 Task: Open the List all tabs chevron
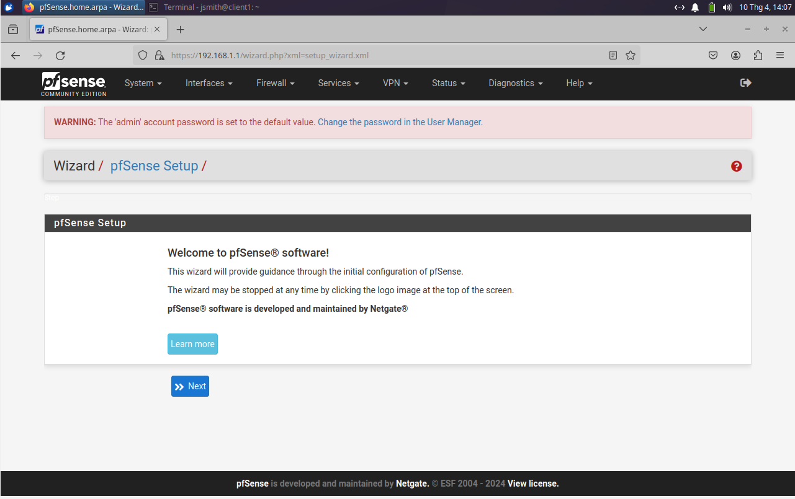point(703,29)
